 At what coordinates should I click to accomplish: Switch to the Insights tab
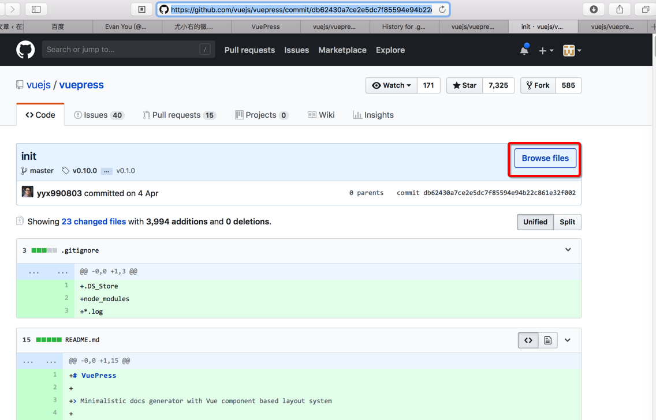(x=374, y=115)
